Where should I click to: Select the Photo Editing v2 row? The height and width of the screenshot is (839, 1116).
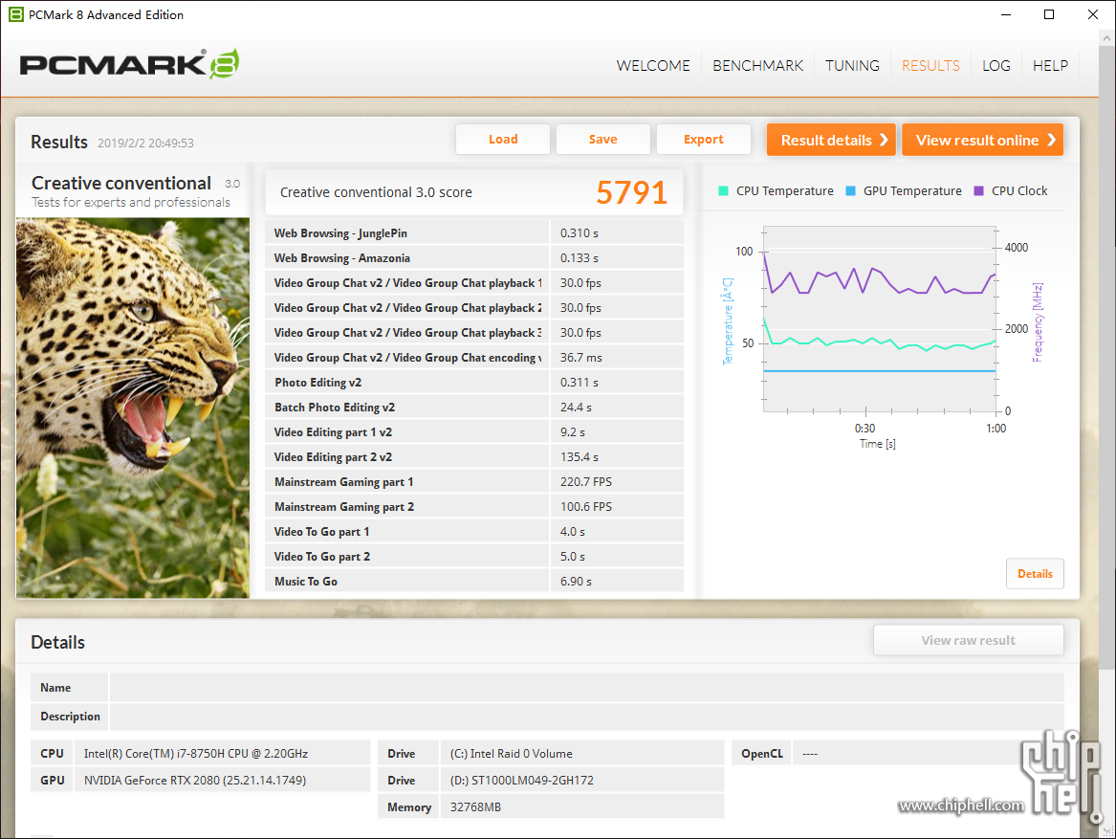tap(474, 383)
